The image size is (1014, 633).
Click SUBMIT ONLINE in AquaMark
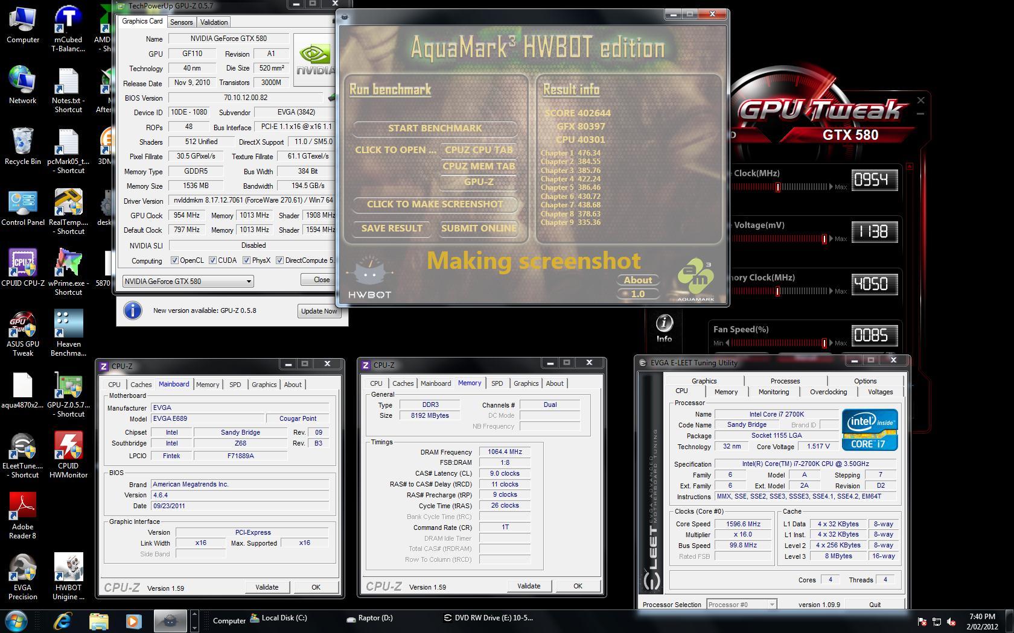pyautogui.click(x=479, y=228)
